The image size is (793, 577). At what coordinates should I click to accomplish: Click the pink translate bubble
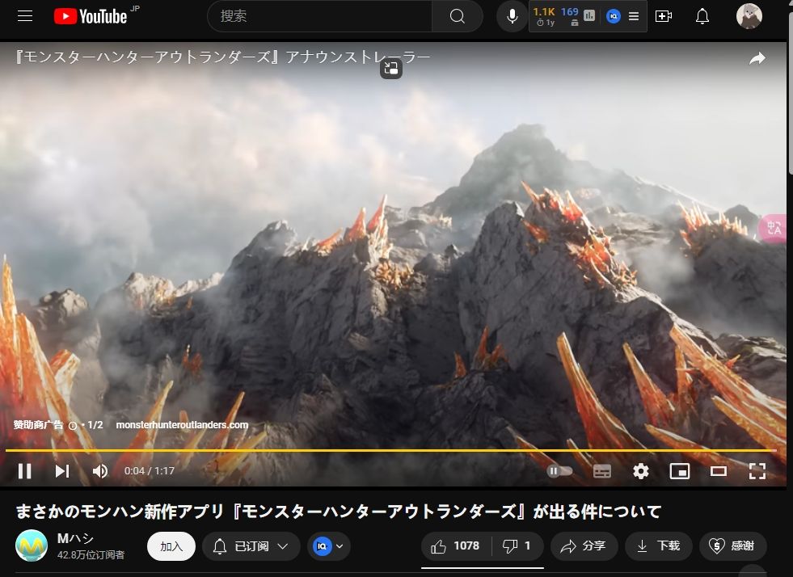pyautogui.click(x=774, y=228)
